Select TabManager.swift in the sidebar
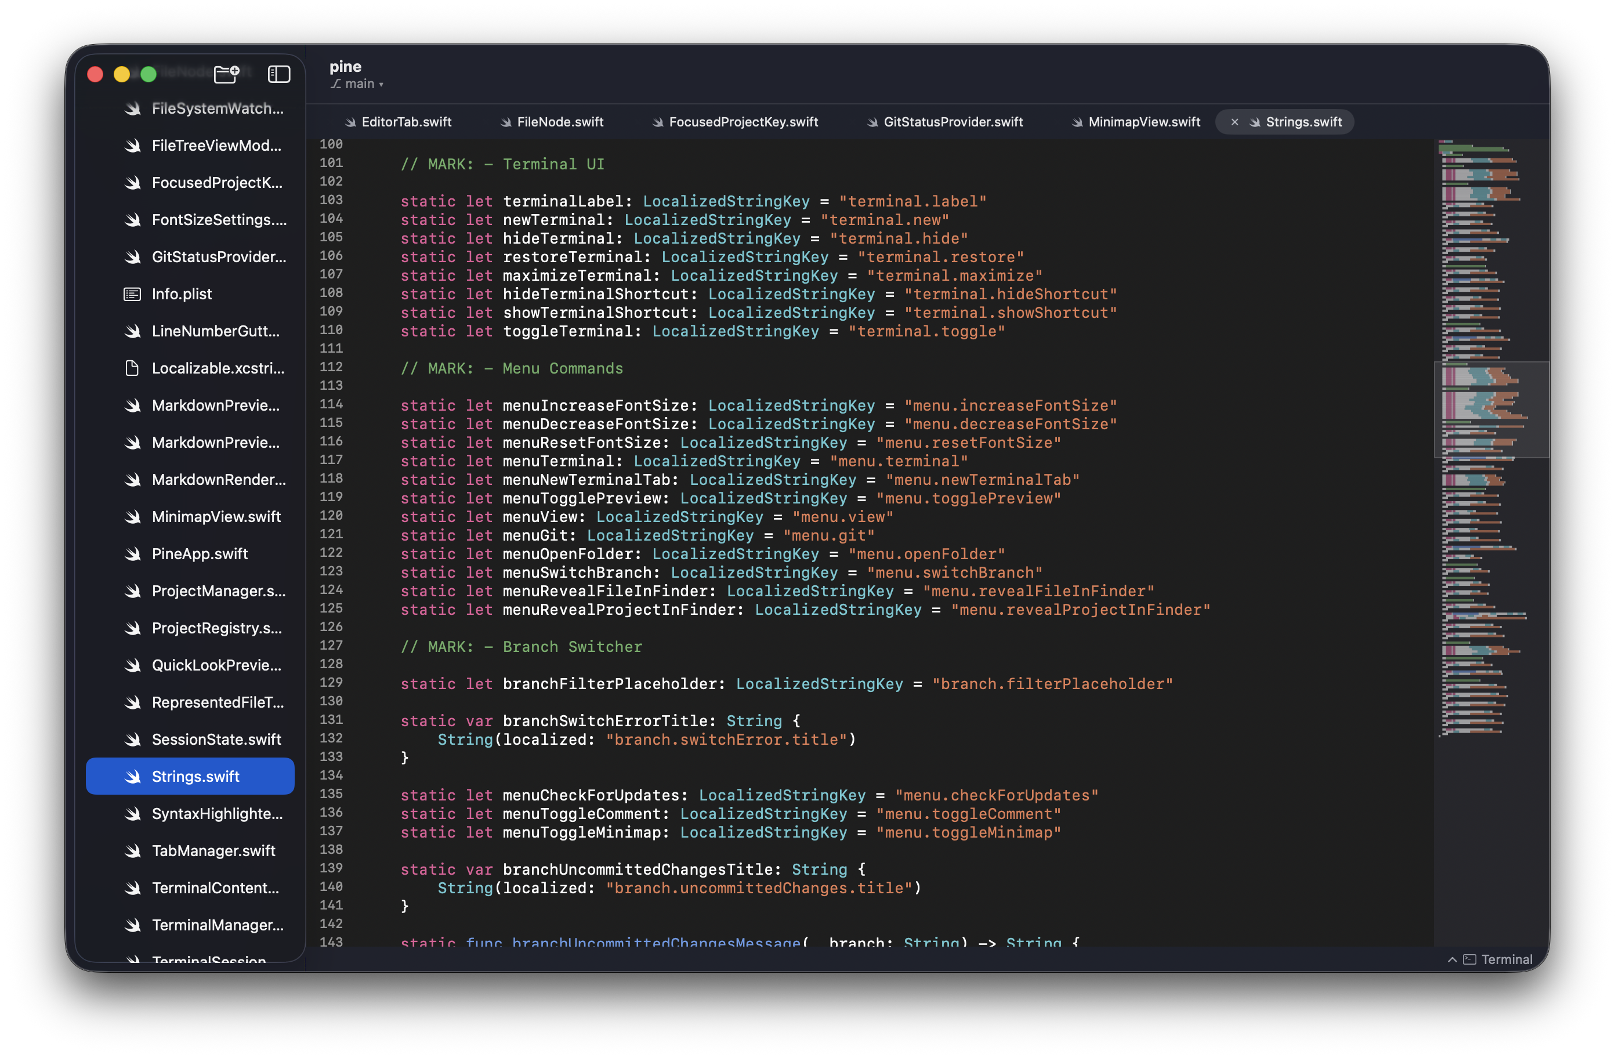 (213, 850)
